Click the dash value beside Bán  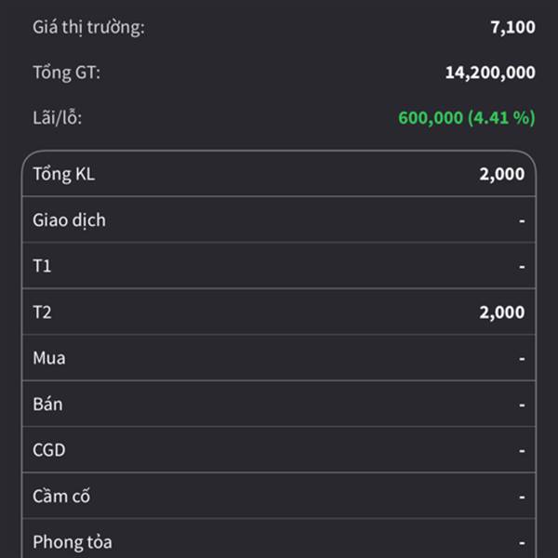pyautogui.click(x=522, y=405)
